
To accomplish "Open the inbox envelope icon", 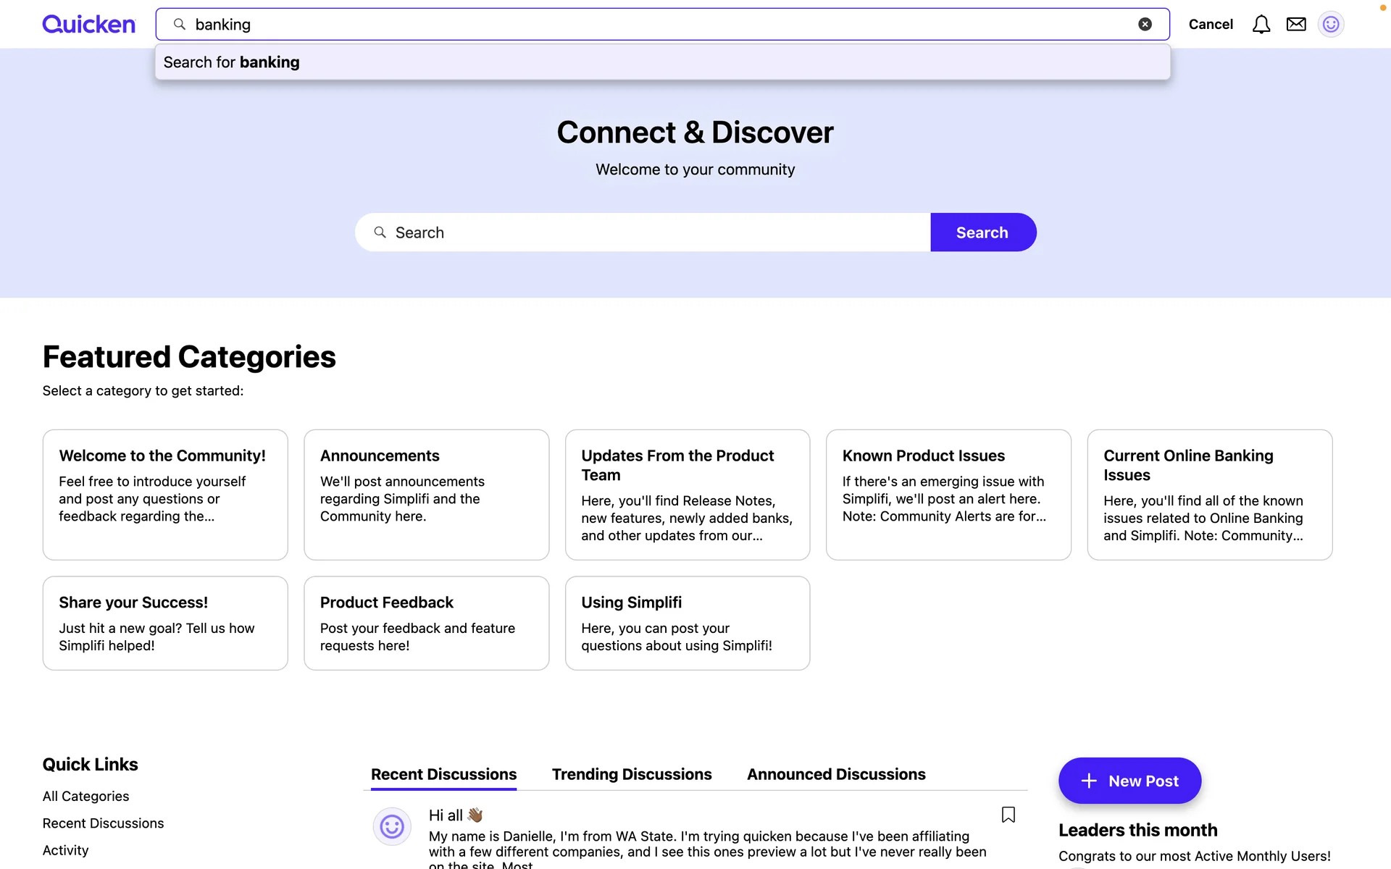I will (1296, 25).
